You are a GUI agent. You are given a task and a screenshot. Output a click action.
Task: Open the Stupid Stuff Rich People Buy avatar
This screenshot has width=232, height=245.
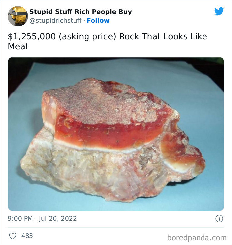point(18,16)
